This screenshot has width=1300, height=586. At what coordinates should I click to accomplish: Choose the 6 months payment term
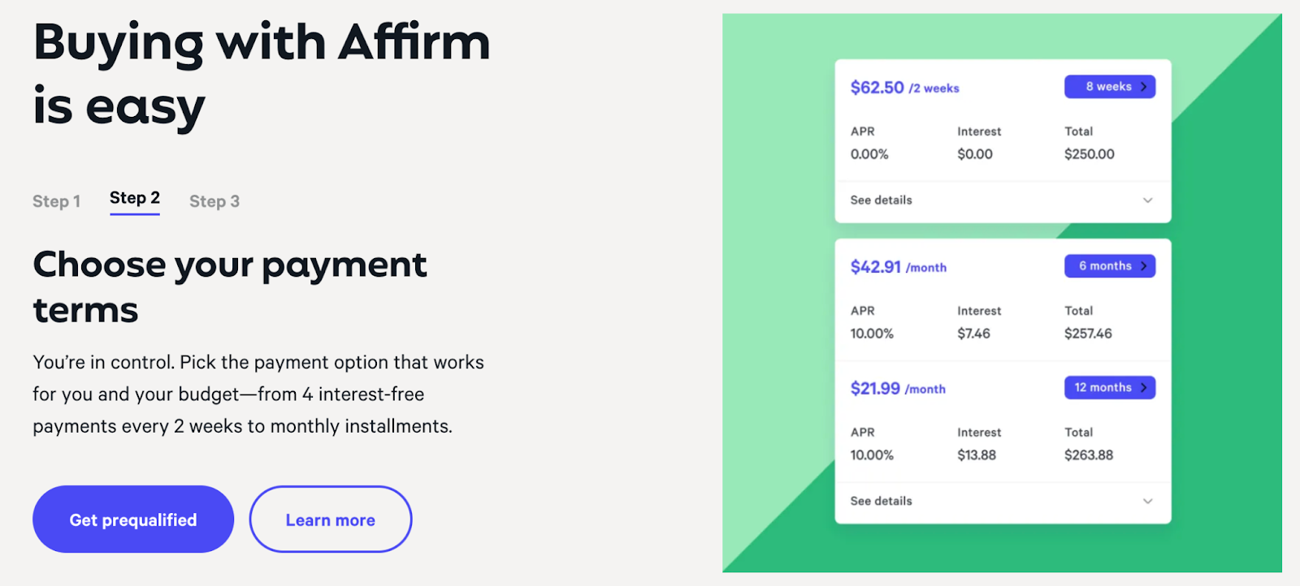[1110, 266]
